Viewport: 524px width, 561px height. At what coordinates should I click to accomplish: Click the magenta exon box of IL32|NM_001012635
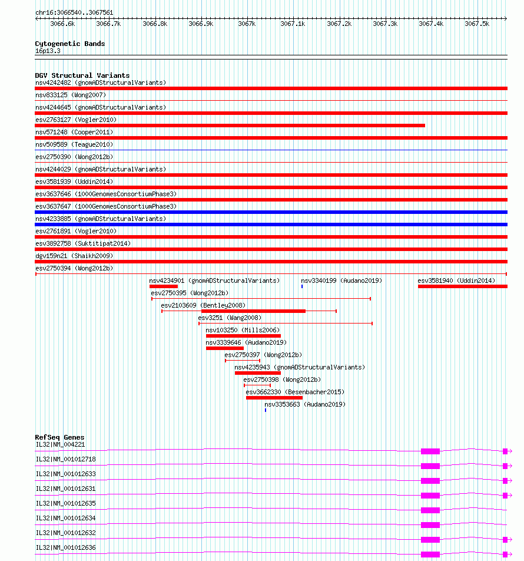[x=430, y=510]
